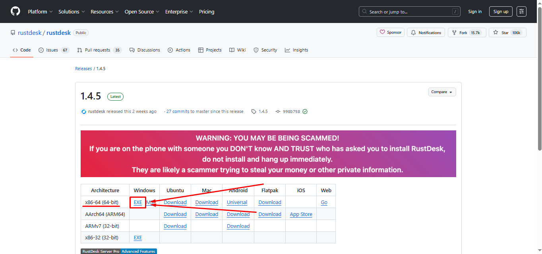Click the Architecture column header
The width and height of the screenshot is (542, 254).
pos(105,191)
